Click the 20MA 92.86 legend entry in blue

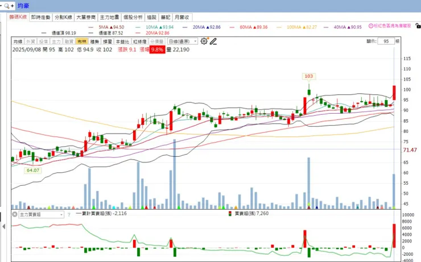pos(201,27)
